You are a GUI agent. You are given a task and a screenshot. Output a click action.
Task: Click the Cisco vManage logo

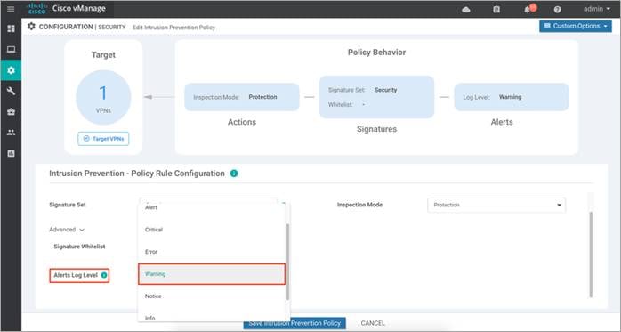click(x=66, y=8)
